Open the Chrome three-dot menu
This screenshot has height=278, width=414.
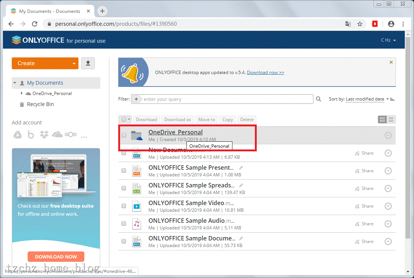pyautogui.click(x=403, y=24)
